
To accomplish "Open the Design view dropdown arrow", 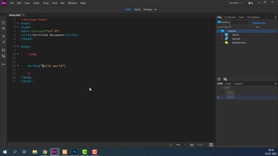I will click(156, 10).
